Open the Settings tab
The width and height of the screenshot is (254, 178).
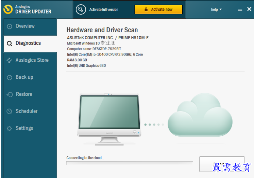[30, 128]
